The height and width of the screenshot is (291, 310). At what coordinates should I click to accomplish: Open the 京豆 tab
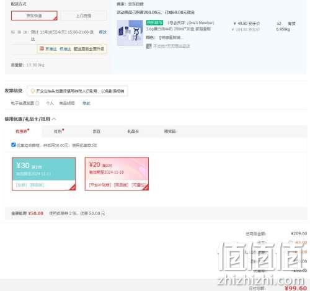pyautogui.click(x=96, y=131)
